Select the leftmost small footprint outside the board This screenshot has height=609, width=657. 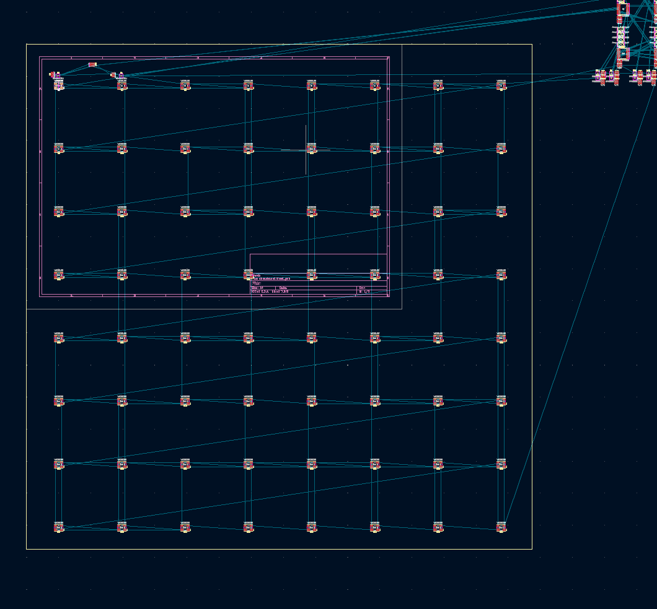[597, 76]
